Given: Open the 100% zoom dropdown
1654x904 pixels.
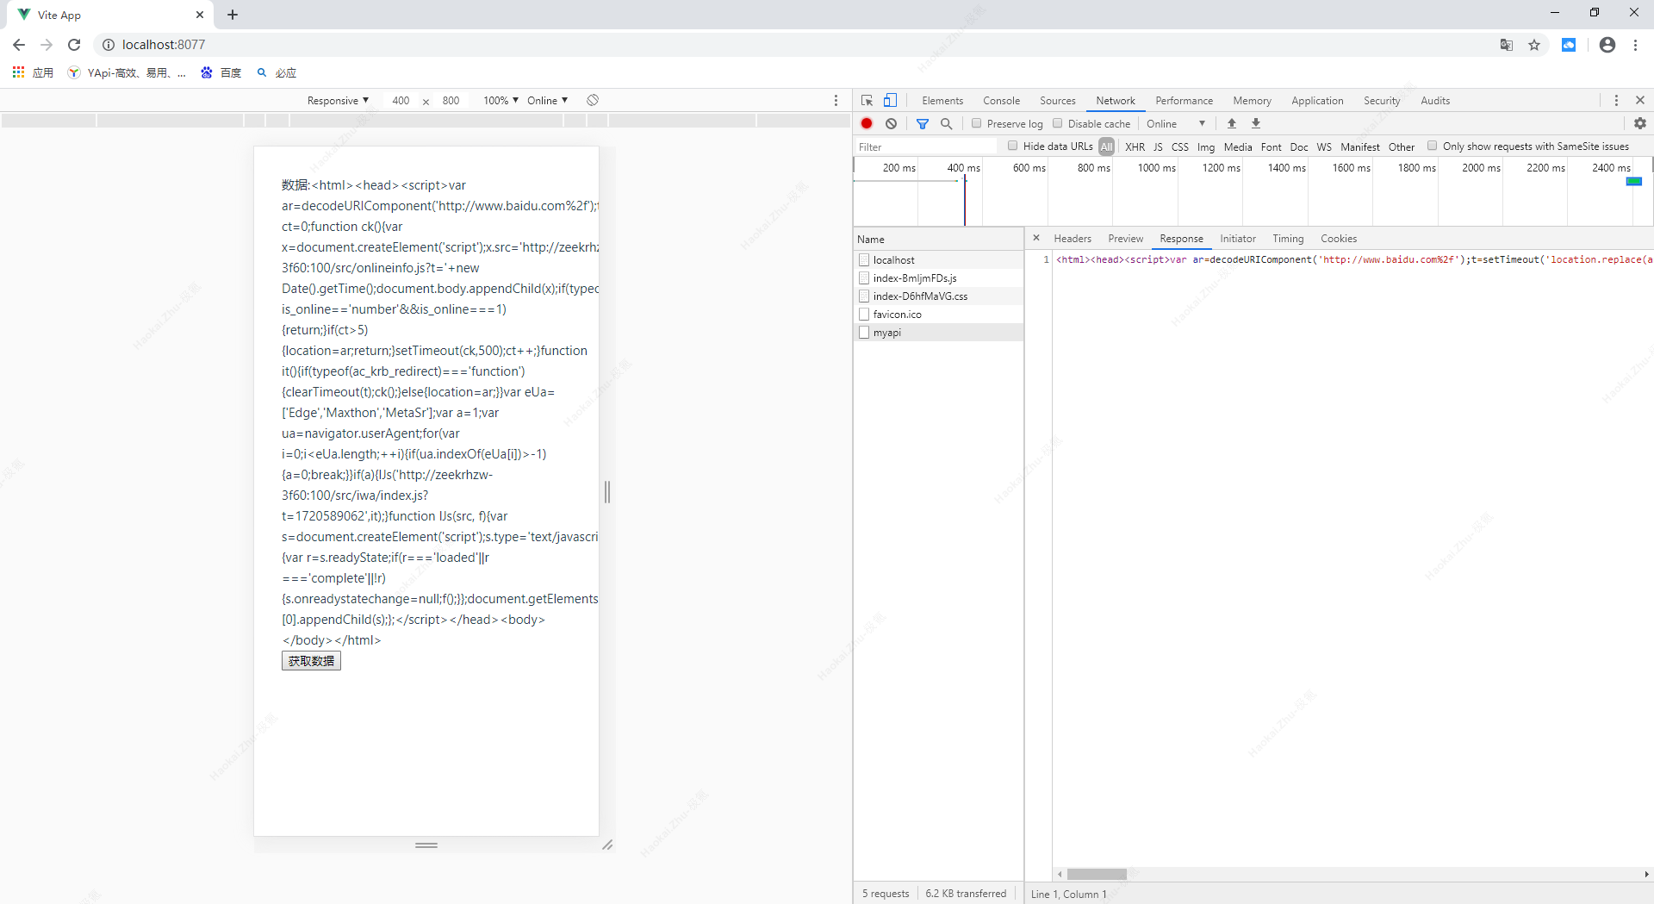Looking at the screenshot, I should (x=501, y=101).
